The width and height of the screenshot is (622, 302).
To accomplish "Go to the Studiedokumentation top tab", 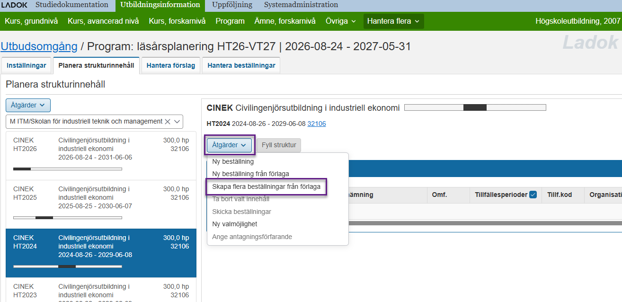I will click(72, 5).
